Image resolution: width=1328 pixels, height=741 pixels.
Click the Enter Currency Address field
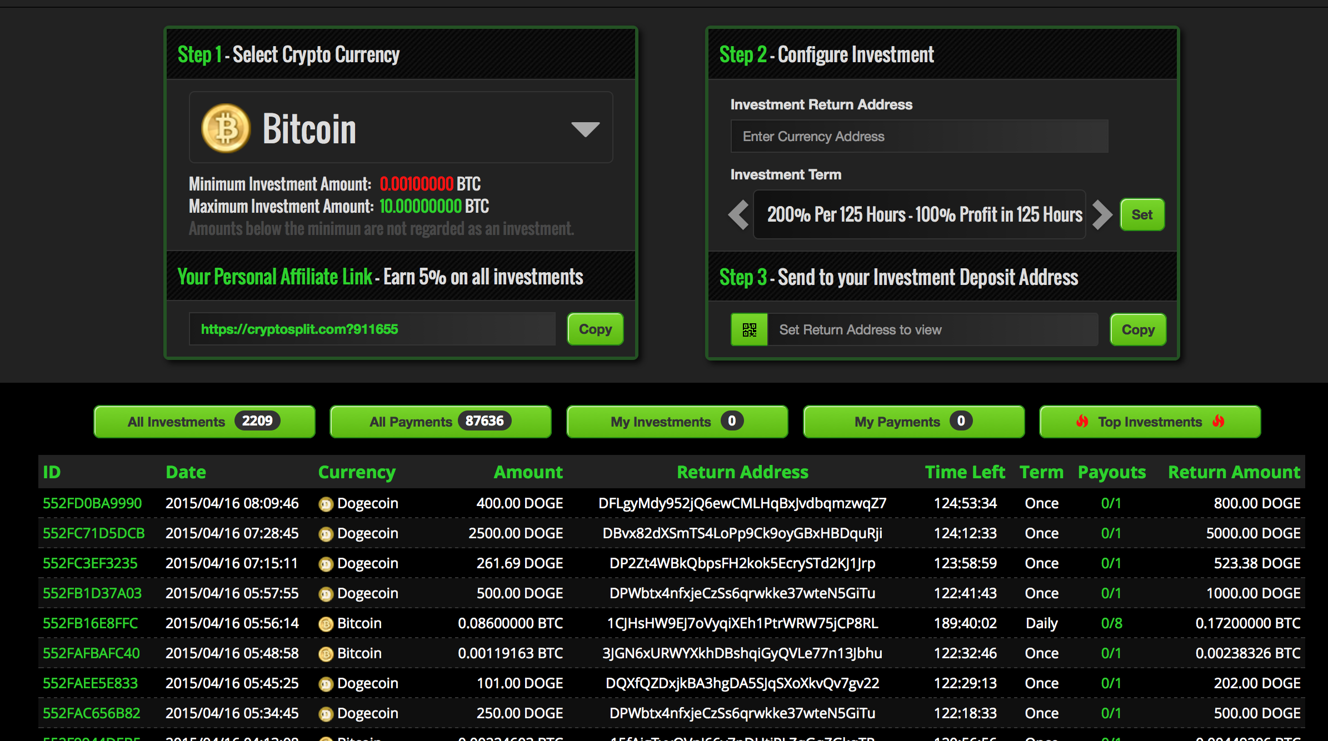pyautogui.click(x=919, y=136)
